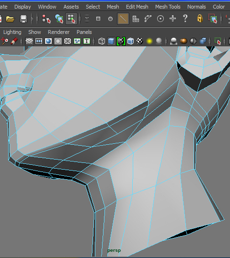The width and height of the screenshot is (230, 258).
Task: Open the current scene folder icon
Action: point(10,19)
